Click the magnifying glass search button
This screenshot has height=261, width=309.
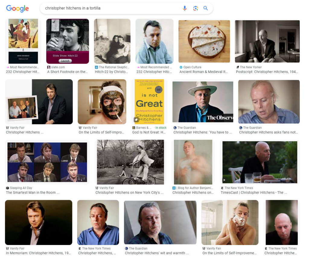(205, 8)
